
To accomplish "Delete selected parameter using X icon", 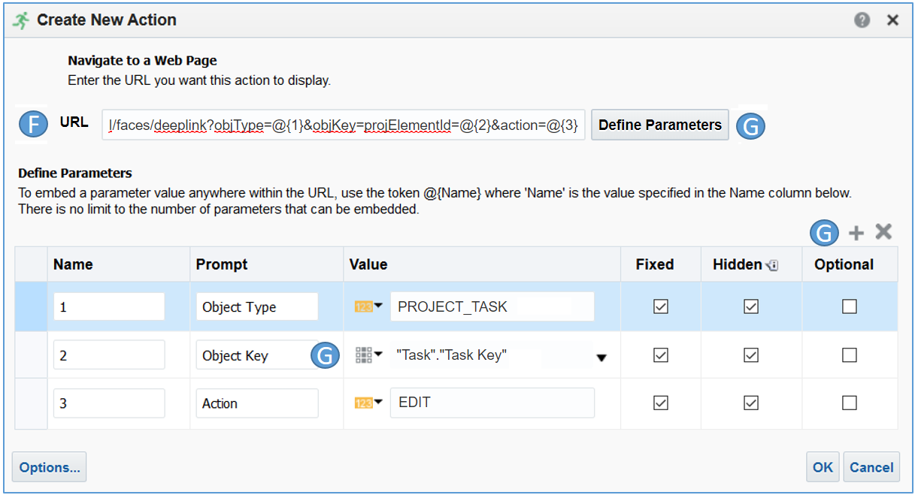I will pyautogui.click(x=883, y=233).
